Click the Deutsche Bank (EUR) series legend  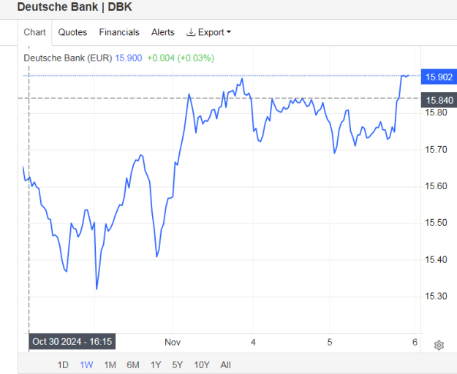[67, 58]
